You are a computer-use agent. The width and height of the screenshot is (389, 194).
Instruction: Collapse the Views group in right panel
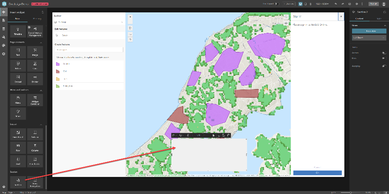pos(385,26)
